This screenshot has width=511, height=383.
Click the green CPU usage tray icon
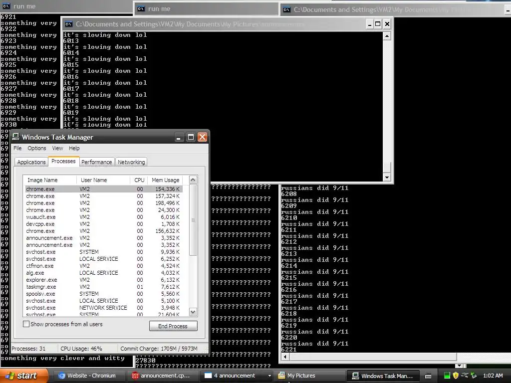[447, 376]
